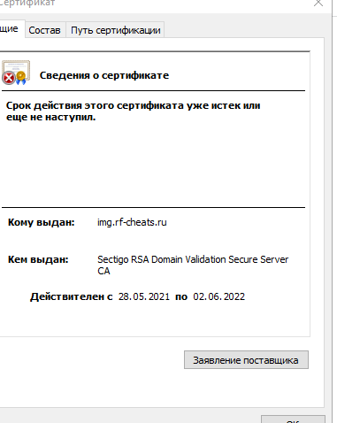Close the certificate dialog window
Viewport: 337px width, 423px height.
click(318, 4)
